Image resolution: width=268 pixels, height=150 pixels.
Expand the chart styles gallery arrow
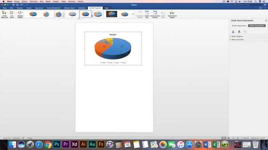click(133, 14)
